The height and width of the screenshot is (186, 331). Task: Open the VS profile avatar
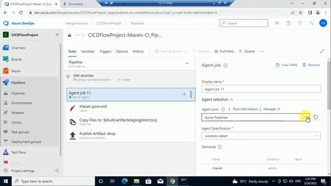click(323, 23)
